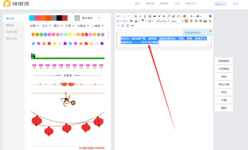248x150 pixels.
Task: Open the font color dropdown arrow
Action: click(x=194, y=16)
